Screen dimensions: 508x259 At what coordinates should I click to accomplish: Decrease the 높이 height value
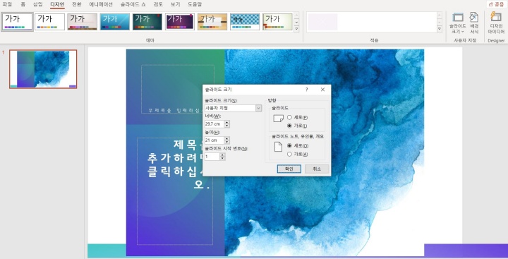[x=226, y=142]
